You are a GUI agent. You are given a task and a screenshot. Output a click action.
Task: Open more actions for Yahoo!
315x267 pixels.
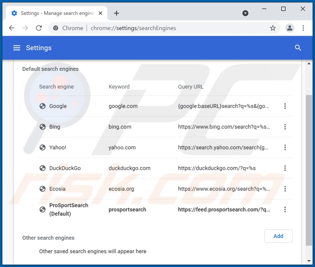pos(285,147)
